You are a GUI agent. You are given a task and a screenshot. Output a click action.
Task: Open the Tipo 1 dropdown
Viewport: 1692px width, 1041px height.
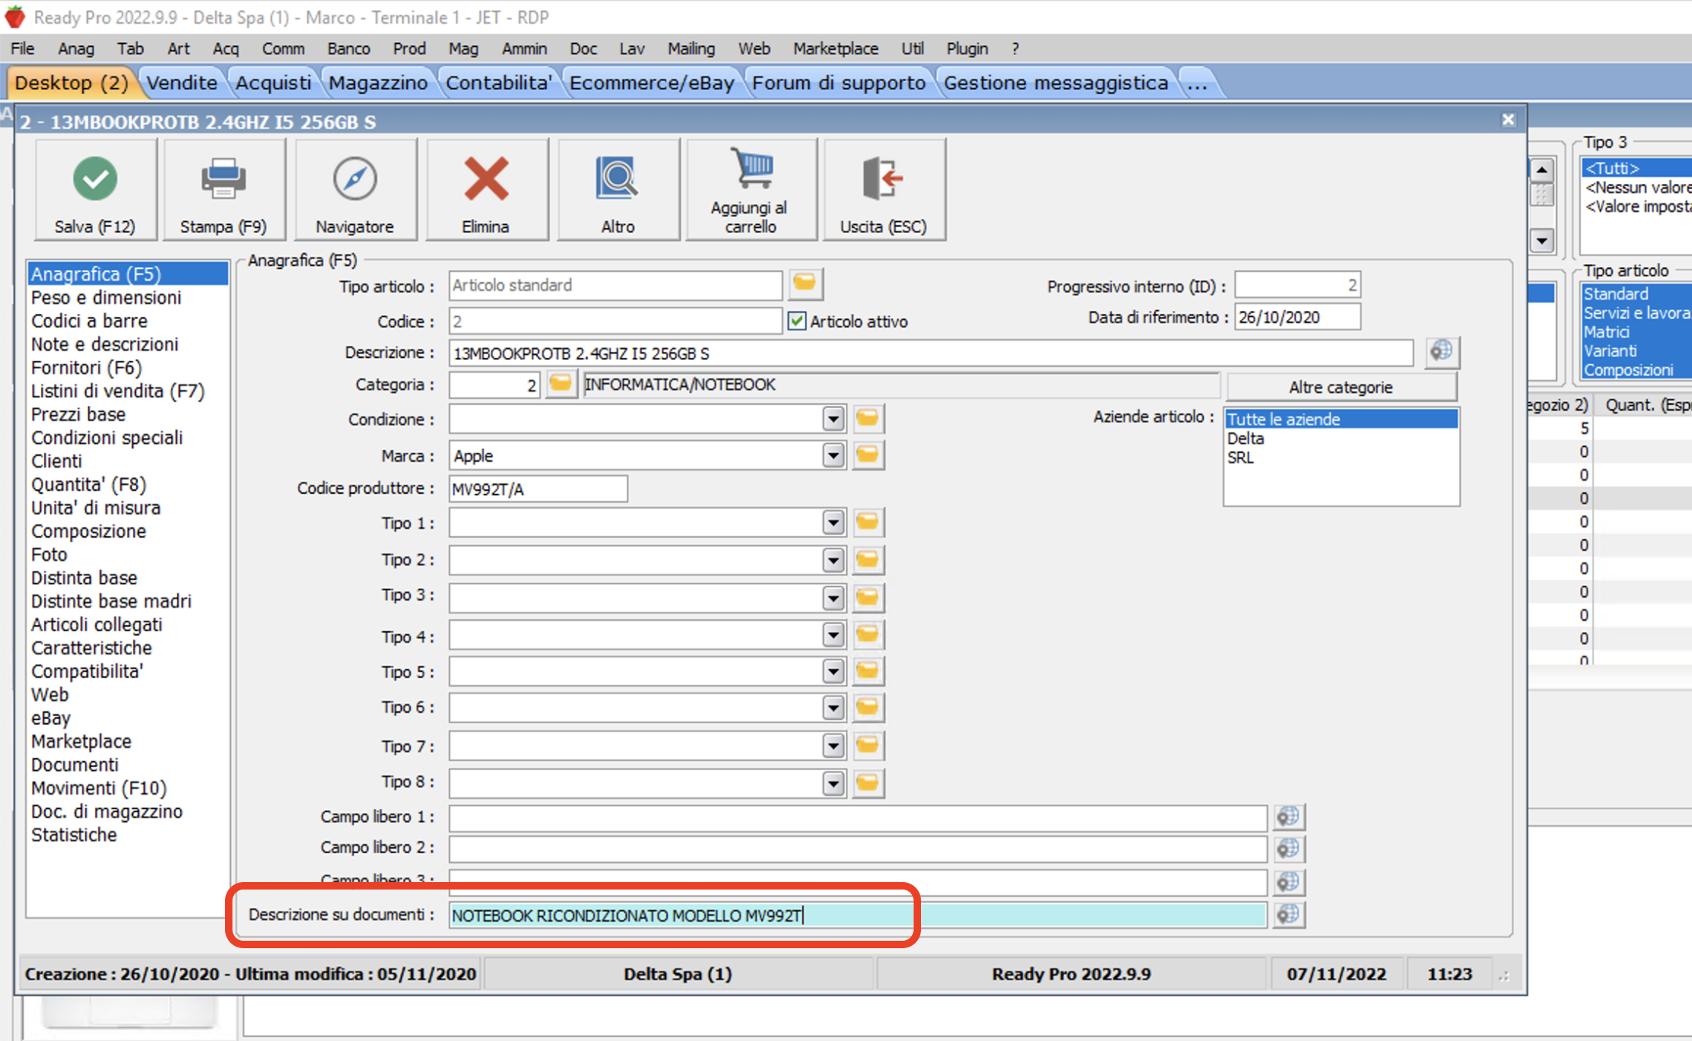click(833, 523)
